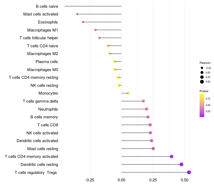This screenshot has width=214, height=187.
Task: Select the T cells follicular helper marker
Action: pyautogui.click(x=99, y=38)
